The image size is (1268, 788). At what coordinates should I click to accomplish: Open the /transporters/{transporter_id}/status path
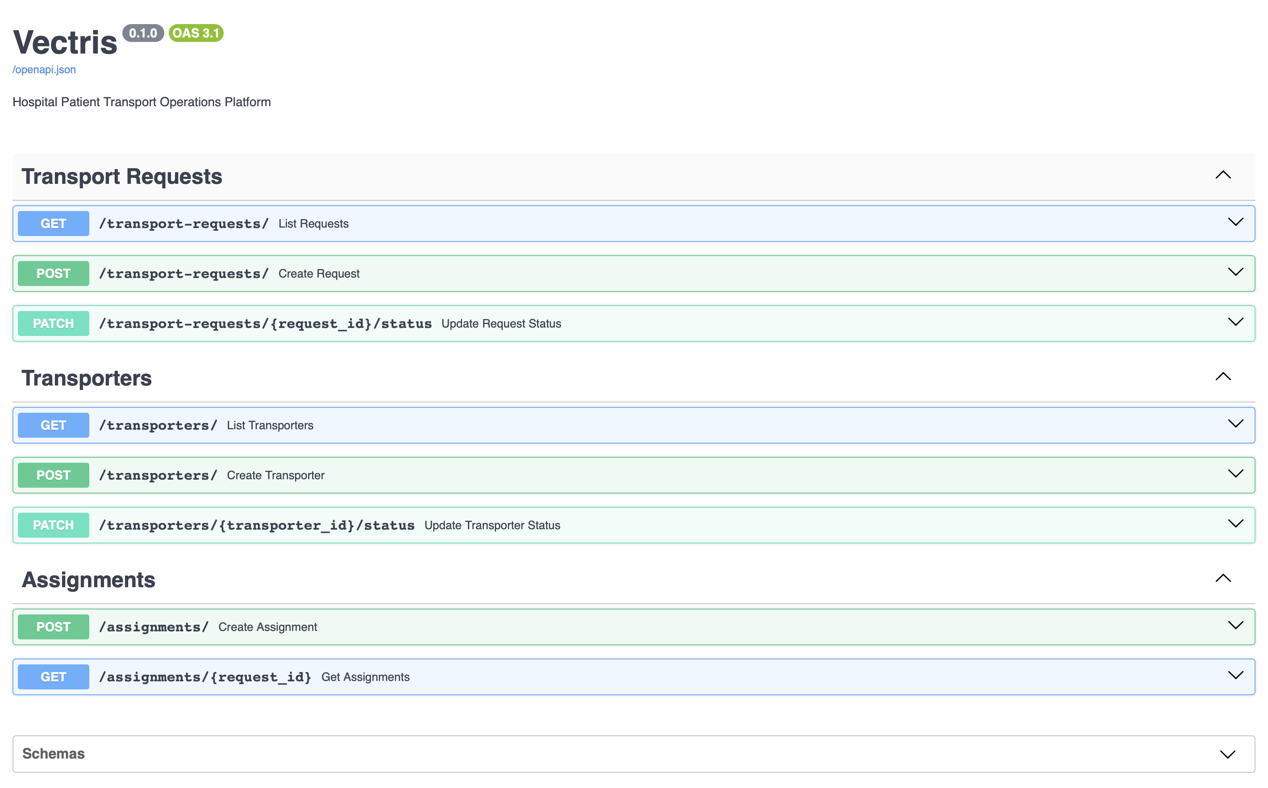pyautogui.click(x=257, y=525)
